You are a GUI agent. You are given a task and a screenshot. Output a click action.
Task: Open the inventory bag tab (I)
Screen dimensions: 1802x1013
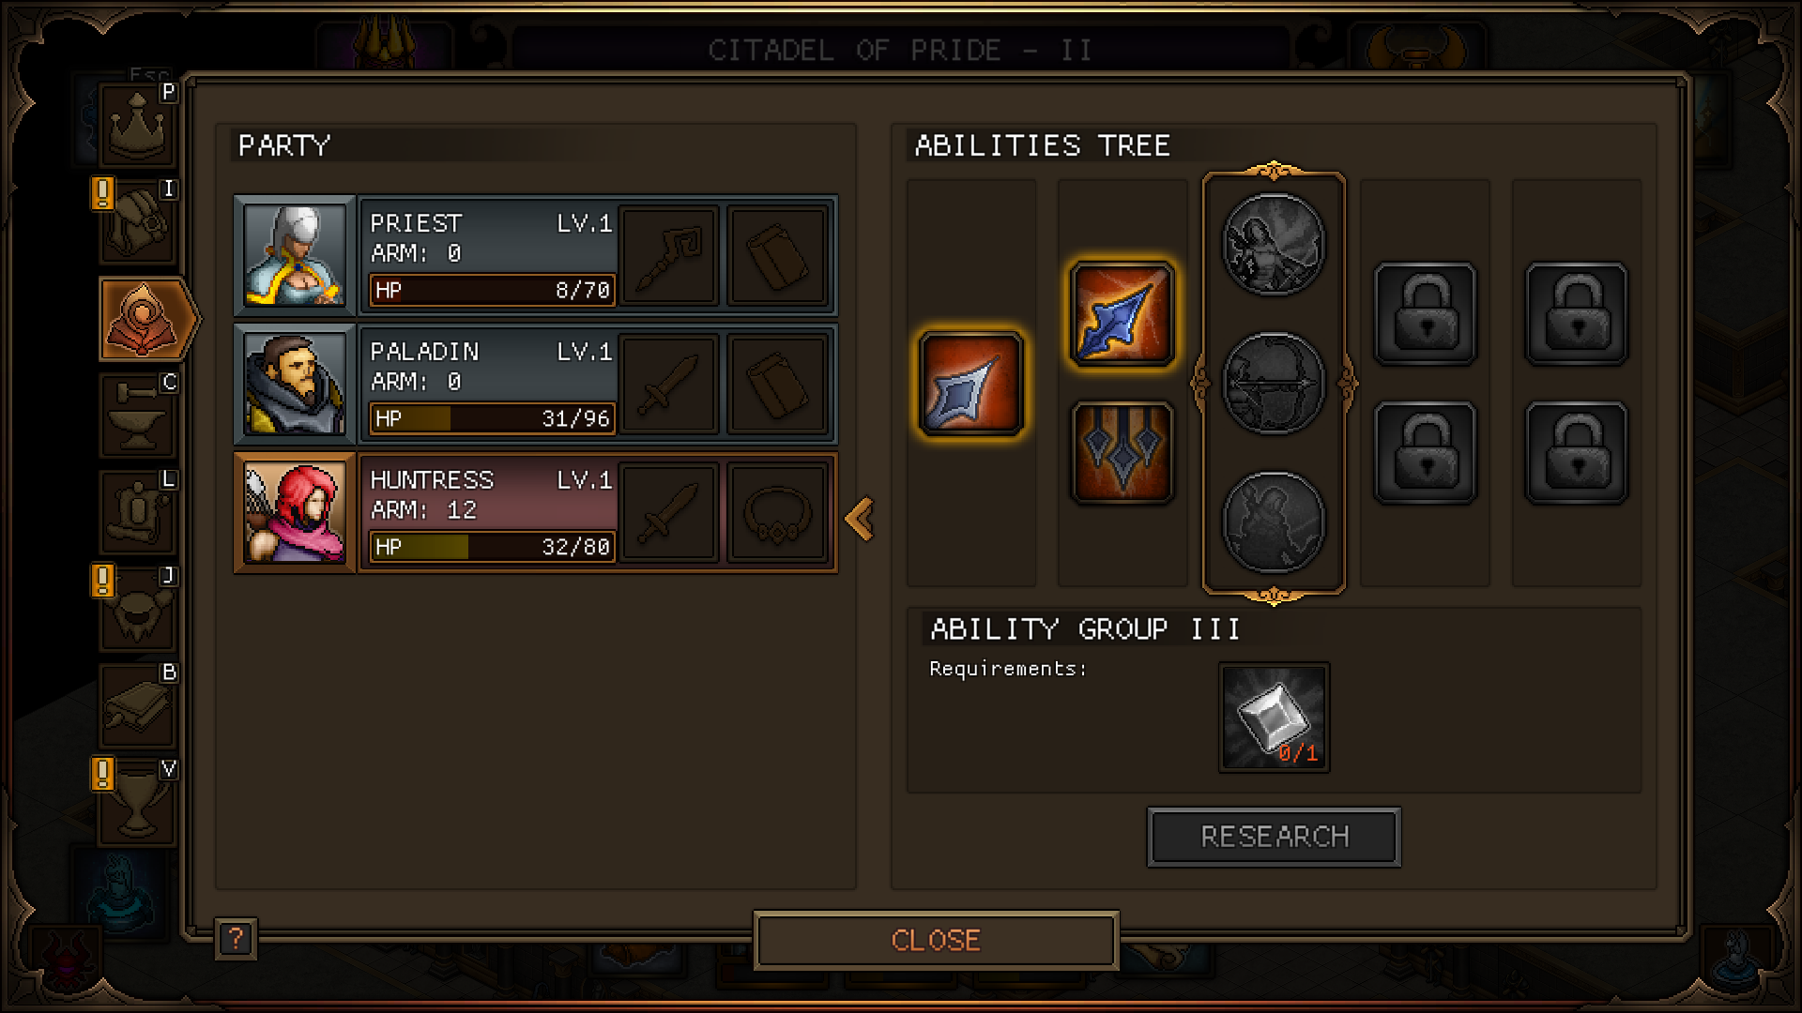point(137,222)
